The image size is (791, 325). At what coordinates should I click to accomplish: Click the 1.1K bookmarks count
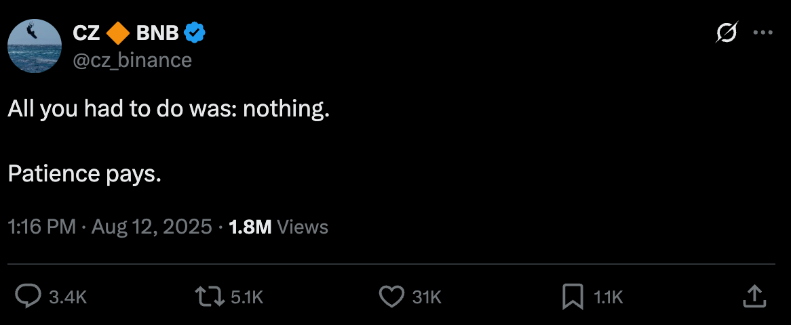coord(609,297)
